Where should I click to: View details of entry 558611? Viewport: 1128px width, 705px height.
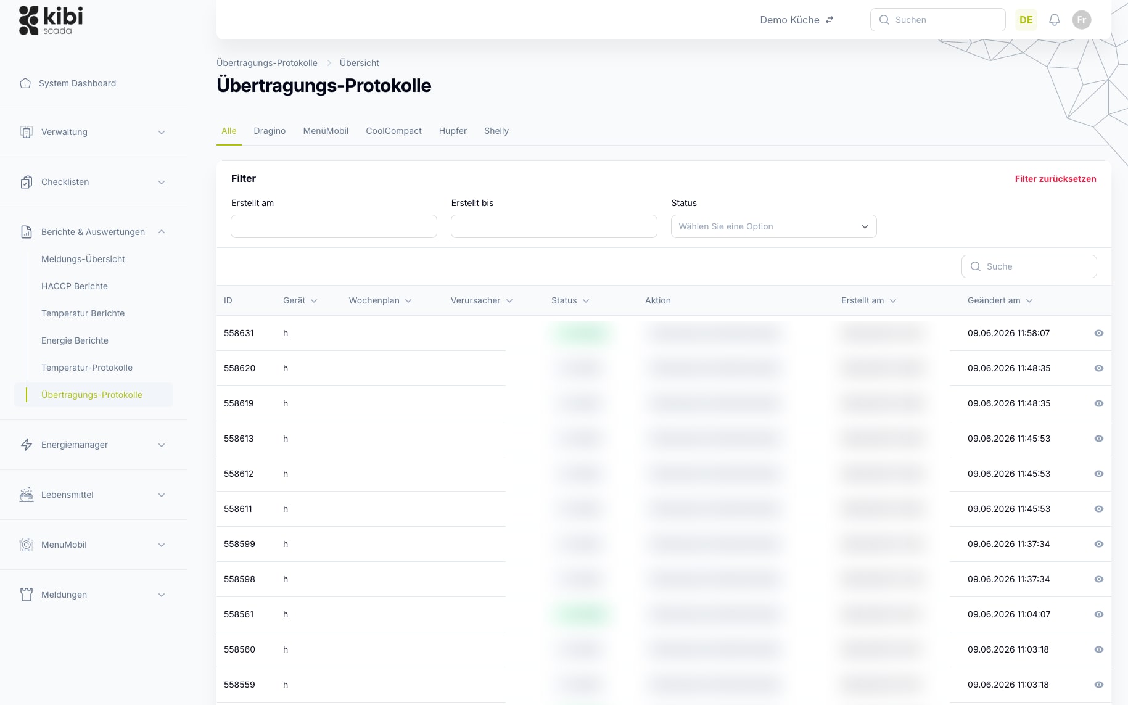click(x=1099, y=509)
